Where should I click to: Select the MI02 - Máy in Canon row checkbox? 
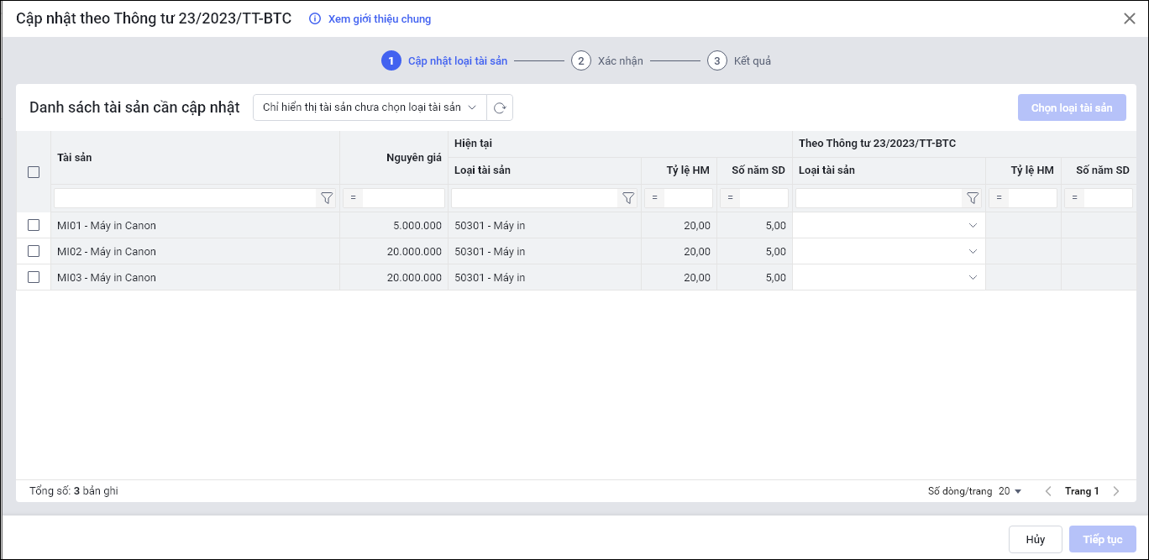click(x=34, y=251)
